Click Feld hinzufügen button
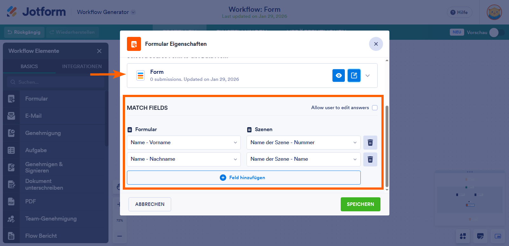This screenshot has height=246, width=509. [x=244, y=178]
